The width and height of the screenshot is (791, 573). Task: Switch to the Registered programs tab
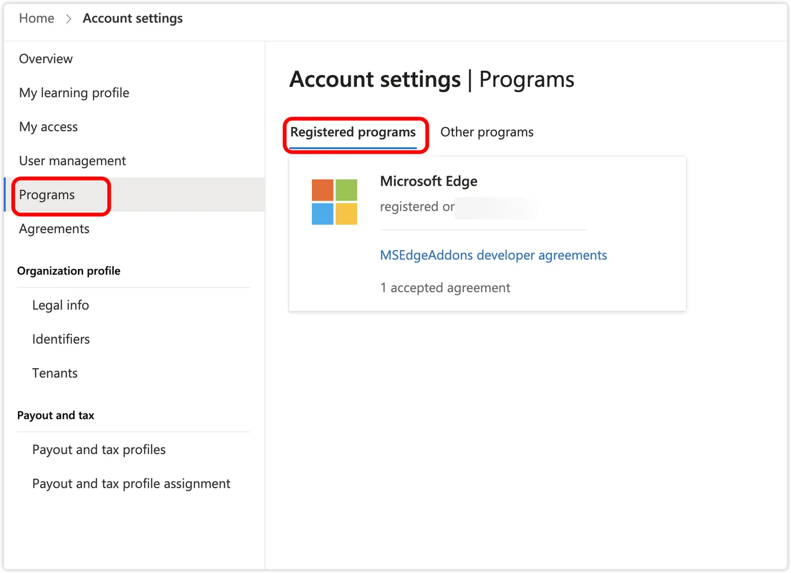[x=353, y=133]
